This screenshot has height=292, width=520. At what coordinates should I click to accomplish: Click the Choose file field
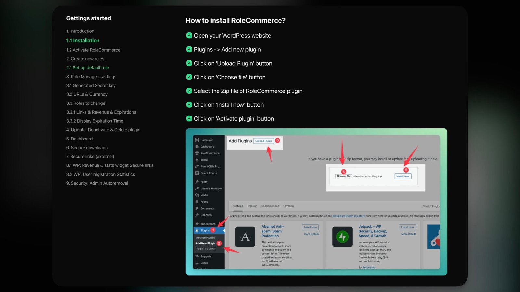(344, 176)
